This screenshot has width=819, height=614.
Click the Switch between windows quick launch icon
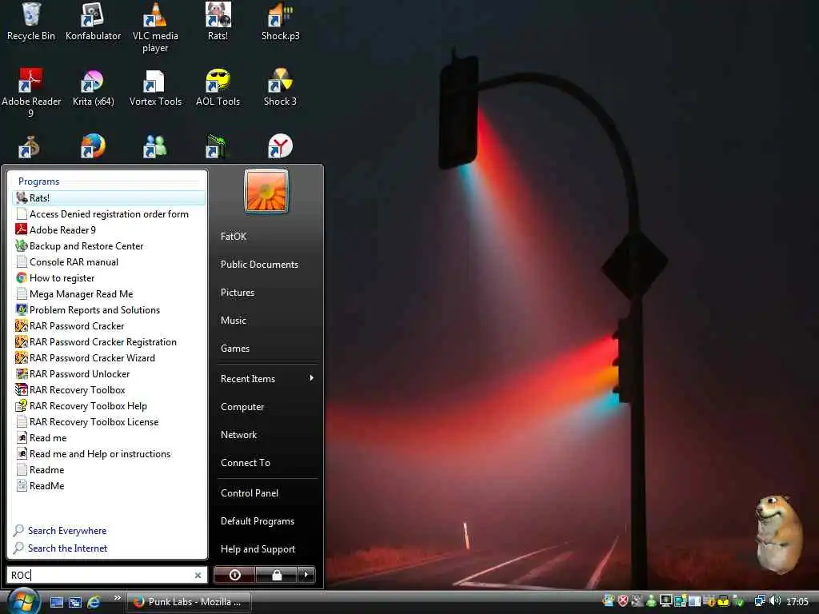point(75,602)
